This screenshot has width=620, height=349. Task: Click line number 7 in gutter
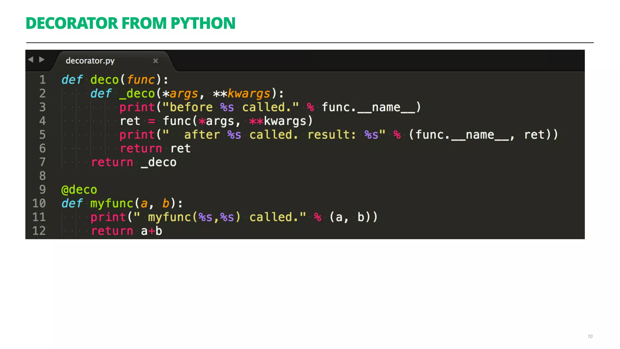[x=42, y=162]
